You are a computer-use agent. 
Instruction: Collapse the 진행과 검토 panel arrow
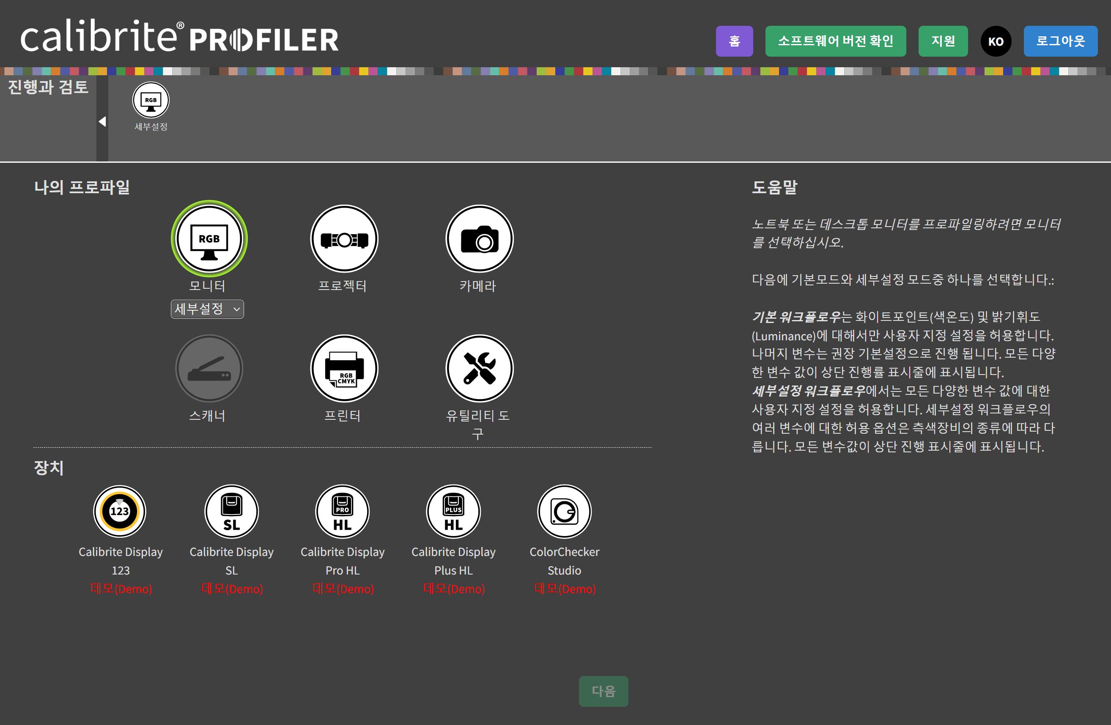click(102, 122)
